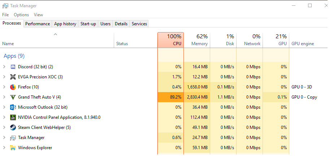This screenshot has height=156, width=329.
Task: Click the Grand Theft Auto V icon
Action: [x=13, y=97]
